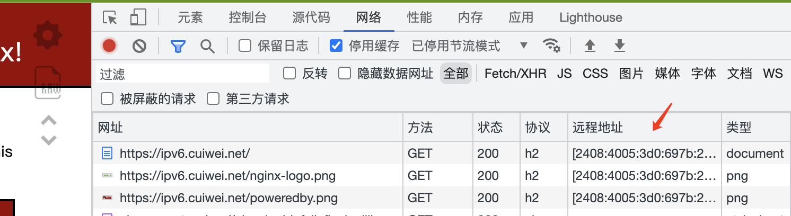This screenshot has width=791, height=216.
Task: Focus the 过滤 filter text field
Action: click(183, 74)
